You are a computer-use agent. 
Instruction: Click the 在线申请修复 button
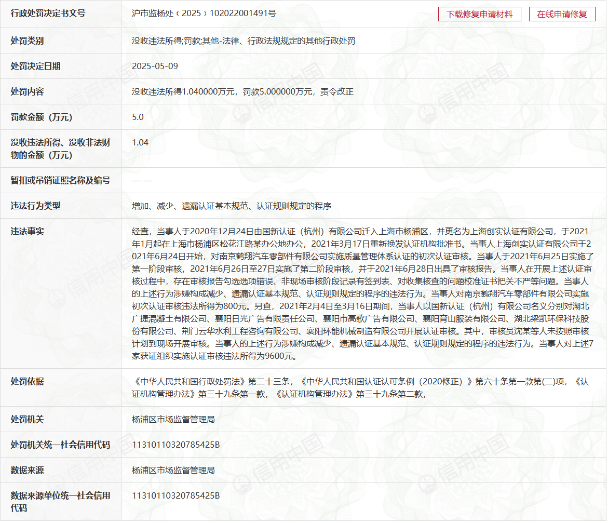562,14
